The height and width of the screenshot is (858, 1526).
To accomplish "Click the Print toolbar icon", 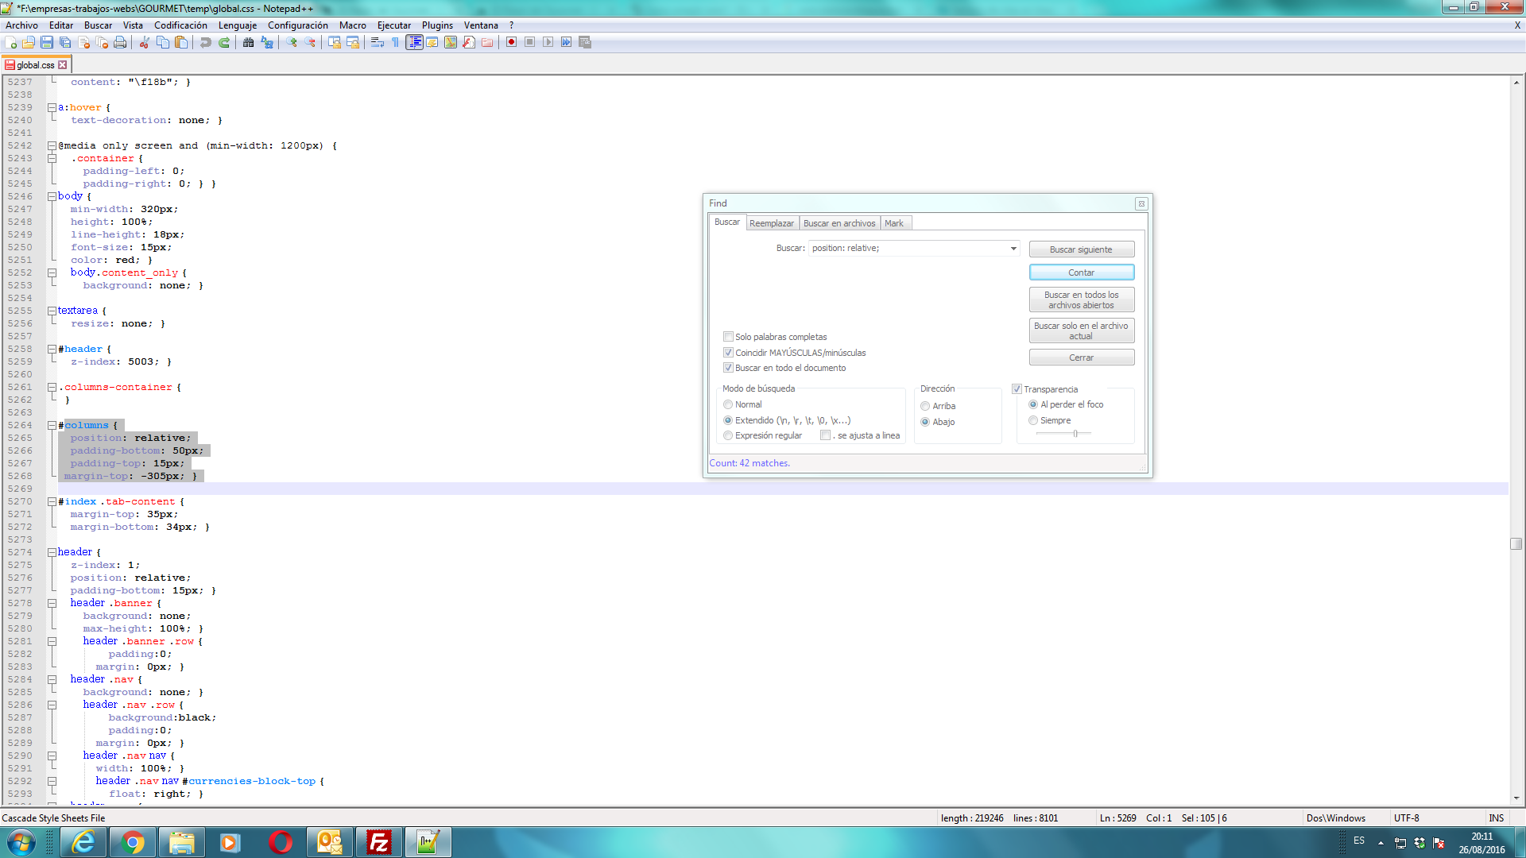I will click(120, 42).
